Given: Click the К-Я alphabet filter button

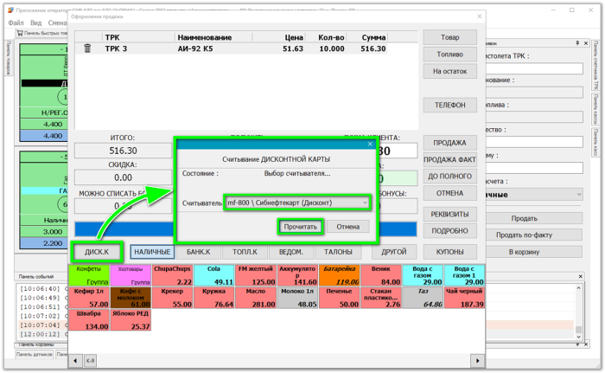Looking at the screenshot, I should pos(90,361).
